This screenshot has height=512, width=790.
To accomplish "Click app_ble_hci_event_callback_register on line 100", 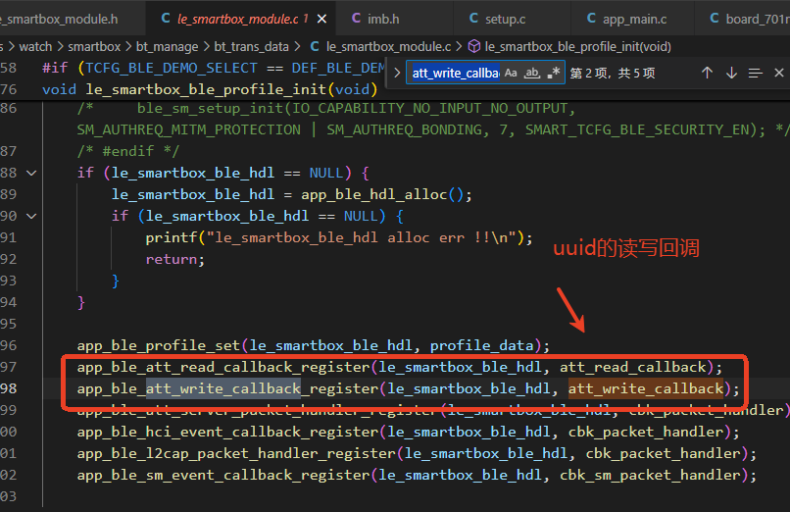I will (x=227, y=432).
